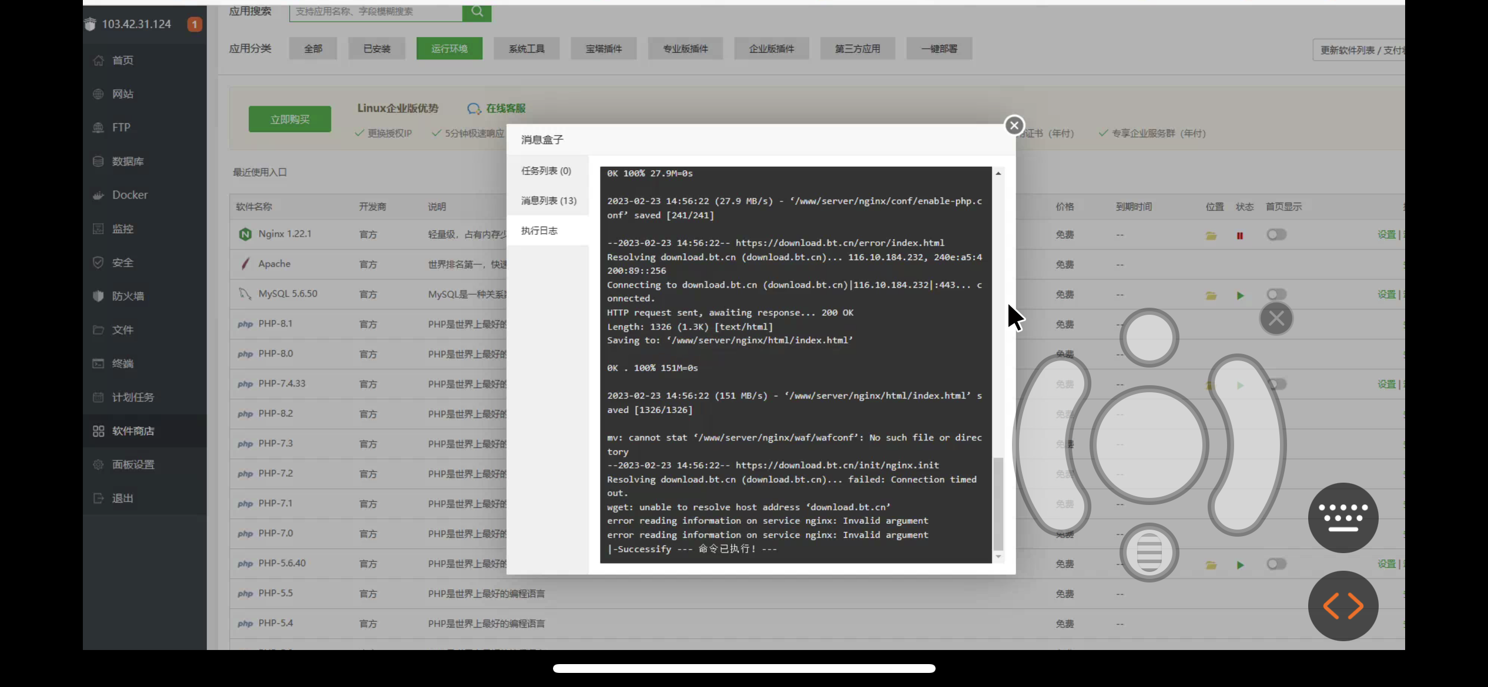
Task: Tap the orange code brackets overlay button
Action: [1343, 606]
